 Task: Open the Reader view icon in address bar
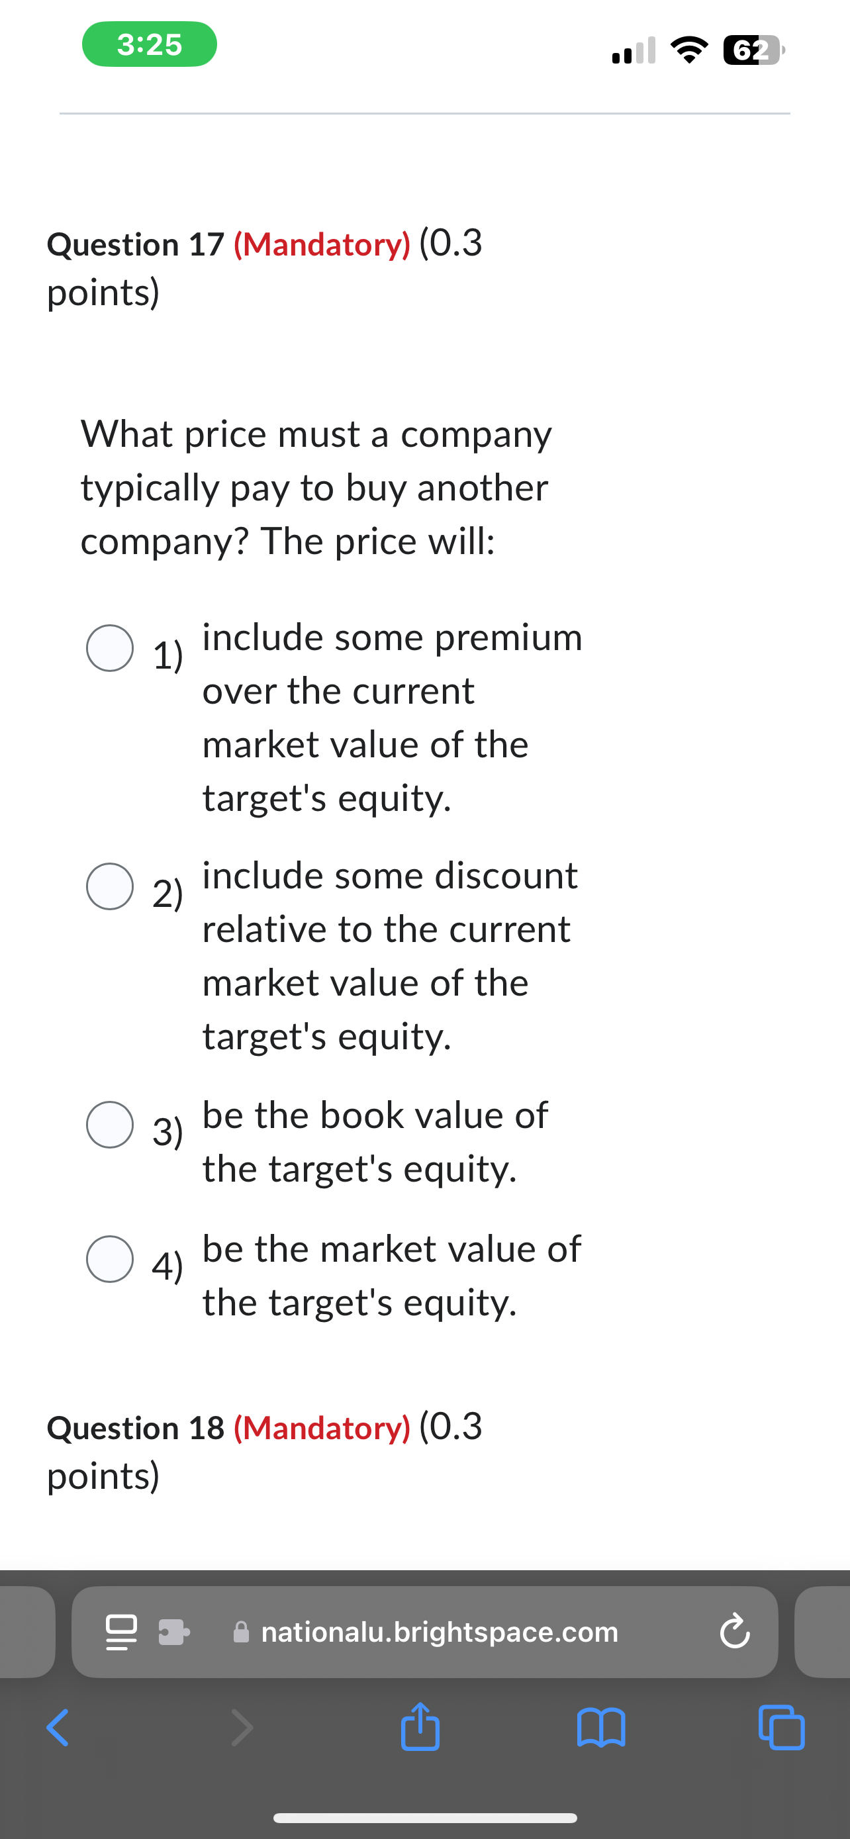tap(121, 1632)
